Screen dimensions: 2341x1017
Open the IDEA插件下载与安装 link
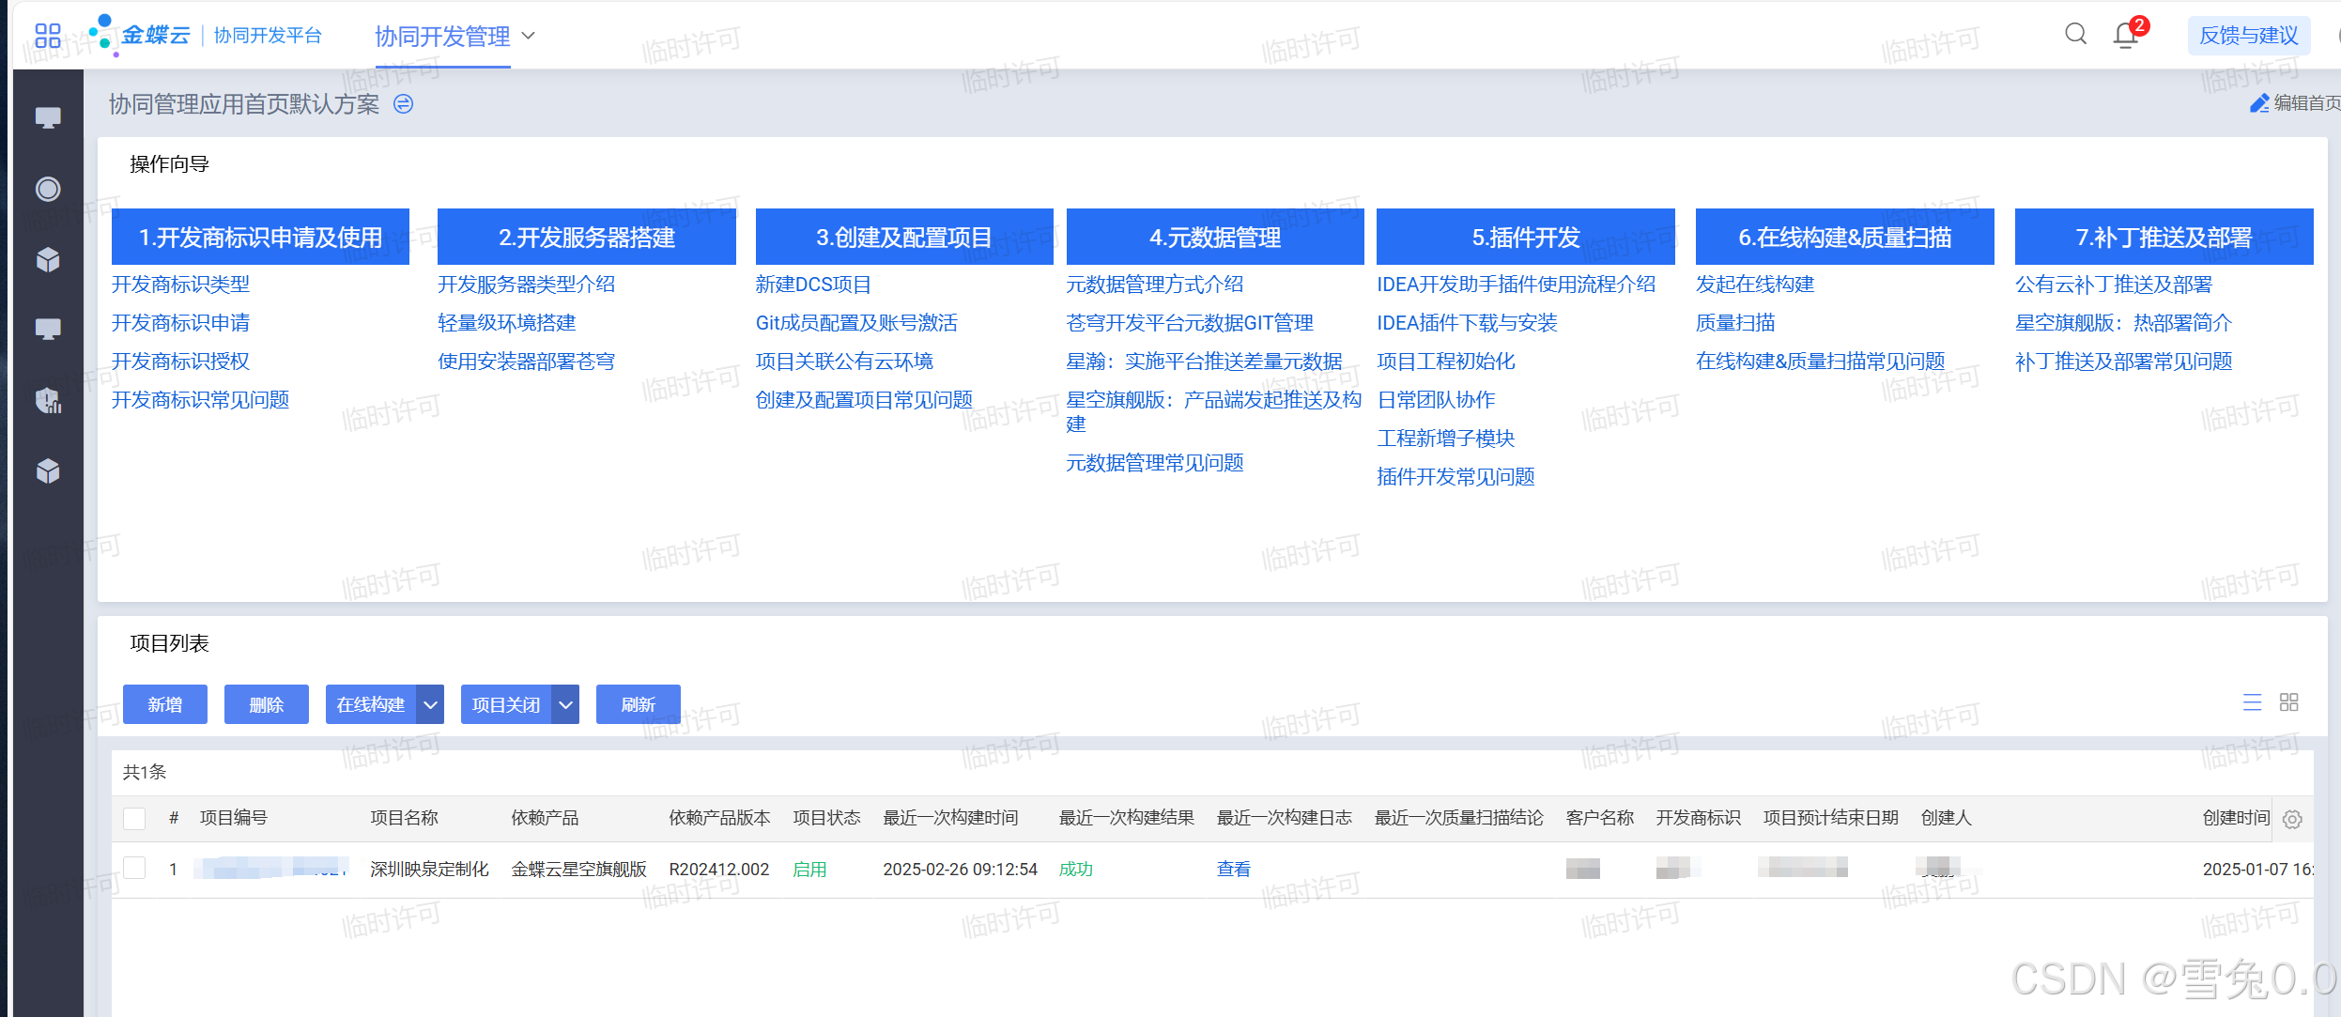(x=1467, y=323)
